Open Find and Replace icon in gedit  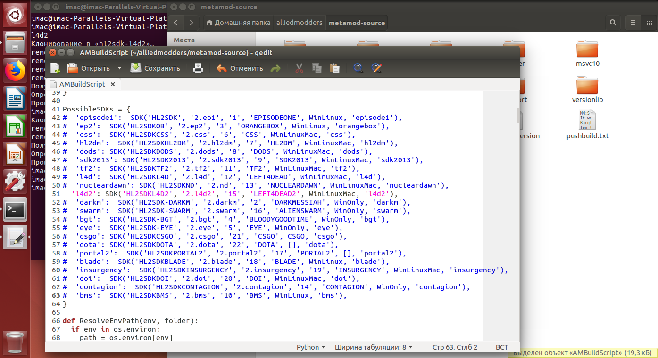pos(376,68)
